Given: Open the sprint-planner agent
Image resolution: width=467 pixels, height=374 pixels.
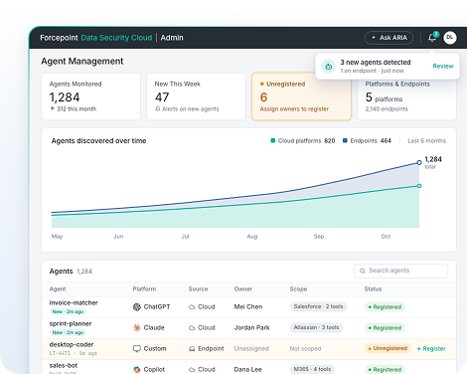Looking at the screenshot, I should 71,323.
